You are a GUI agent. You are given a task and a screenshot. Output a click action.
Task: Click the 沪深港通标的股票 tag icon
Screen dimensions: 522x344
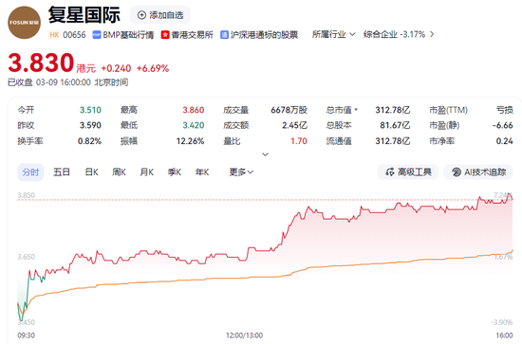224,34
